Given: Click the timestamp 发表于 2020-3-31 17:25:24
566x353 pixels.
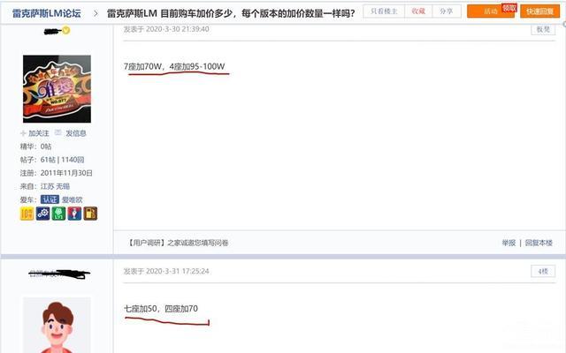Looking at the screenshot, I should (x=166, y=271).
